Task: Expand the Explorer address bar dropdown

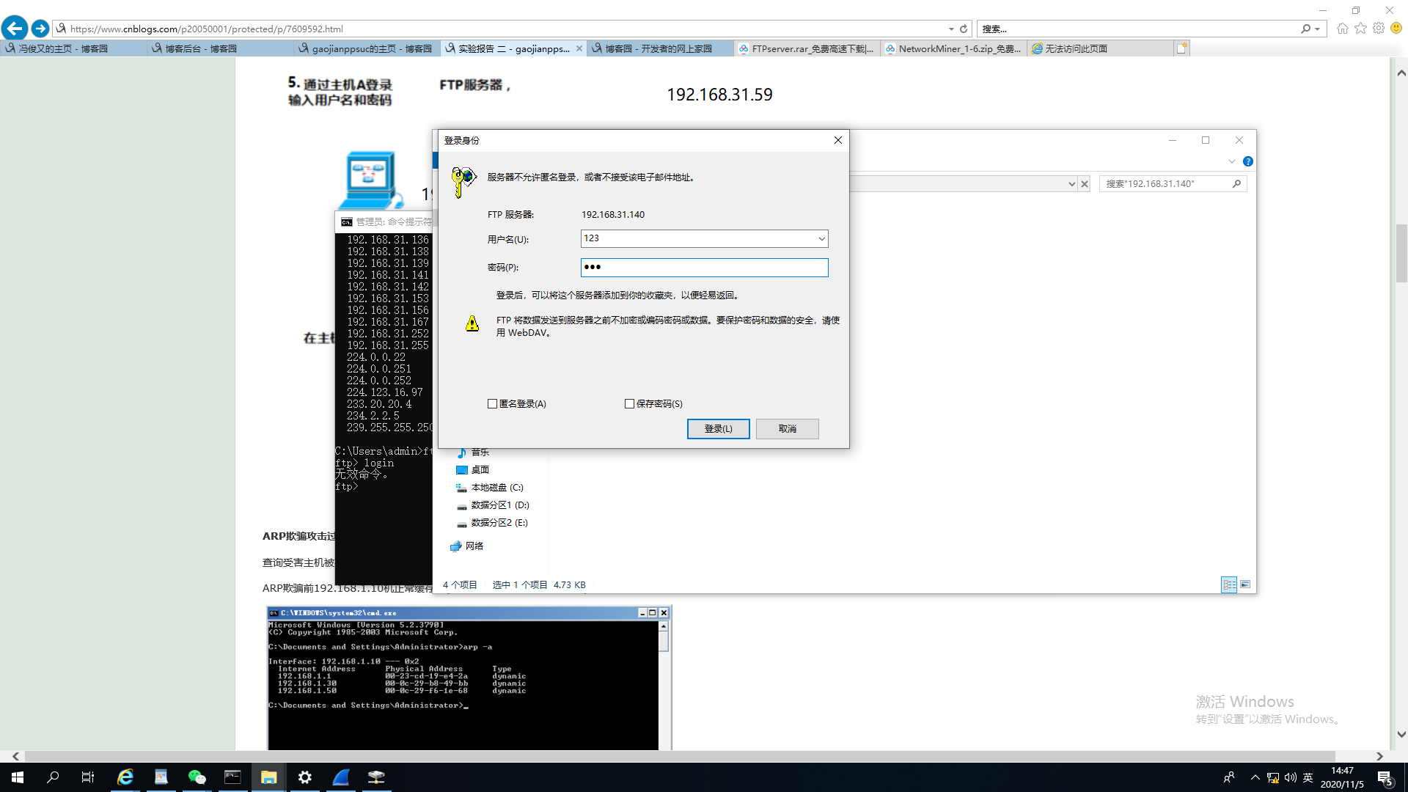Action: click(x=1071, y=184)
